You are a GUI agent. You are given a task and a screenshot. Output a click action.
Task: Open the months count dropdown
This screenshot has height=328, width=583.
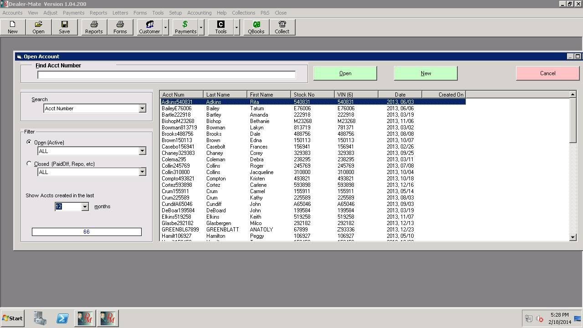point(85,207)
